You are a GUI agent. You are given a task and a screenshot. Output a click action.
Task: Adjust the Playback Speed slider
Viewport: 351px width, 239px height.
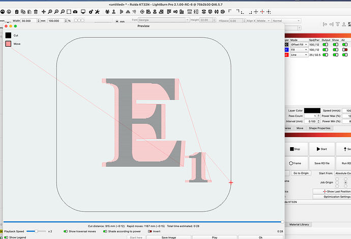click(x=36, y=231)
